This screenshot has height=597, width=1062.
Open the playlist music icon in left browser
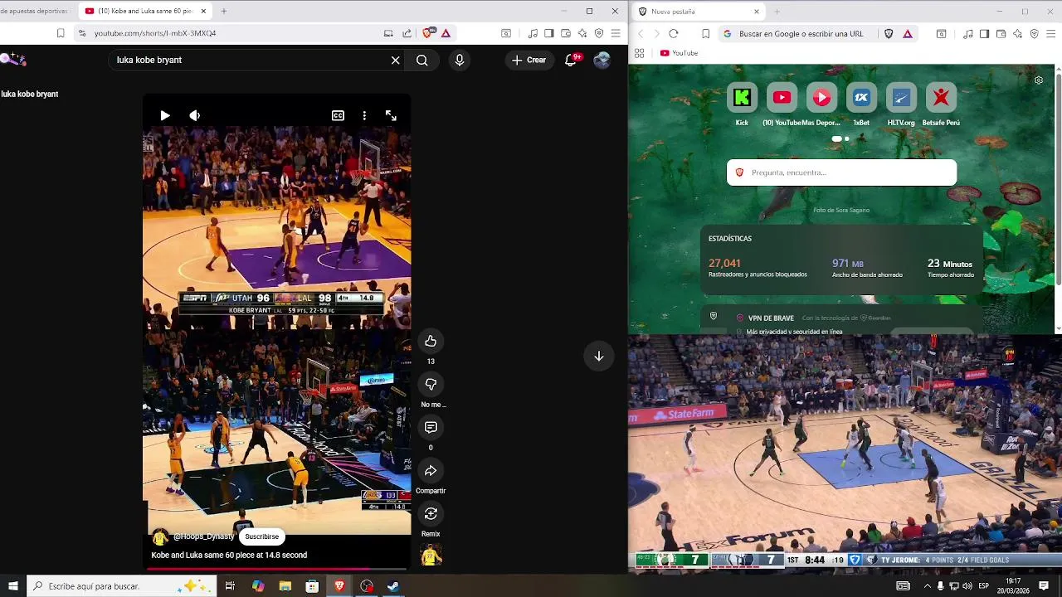coord(533,33)
